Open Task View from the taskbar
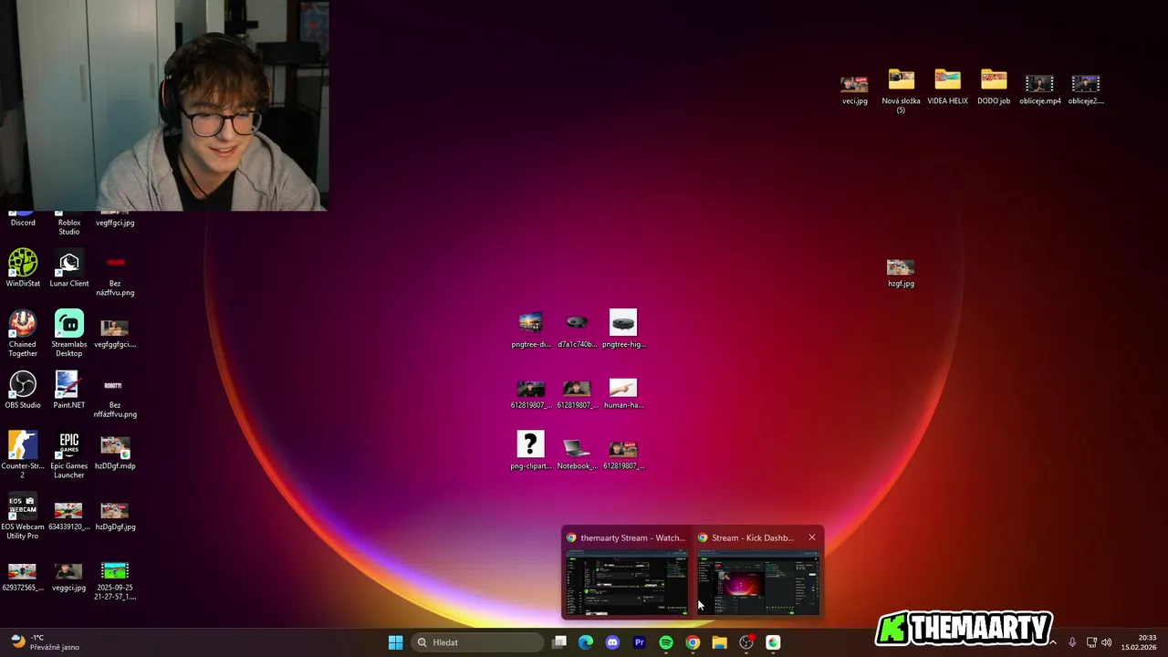 tap(559, 642)
